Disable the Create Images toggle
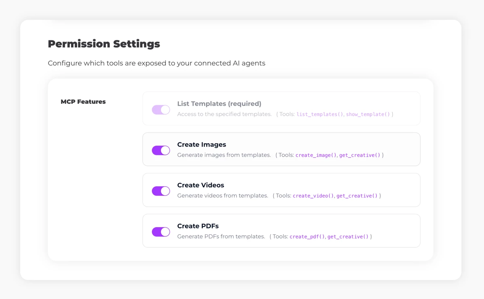The height and width of the screenshot is (299, 484). tap(161, 151)
